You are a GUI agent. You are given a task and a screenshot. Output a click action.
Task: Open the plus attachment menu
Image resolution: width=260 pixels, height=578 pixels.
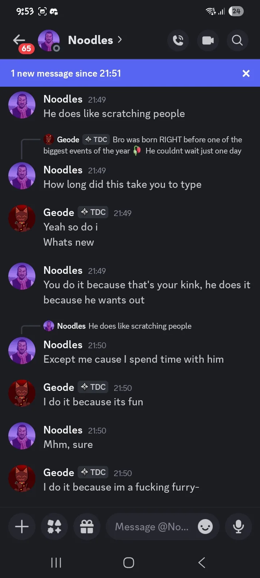pos(22,527)
